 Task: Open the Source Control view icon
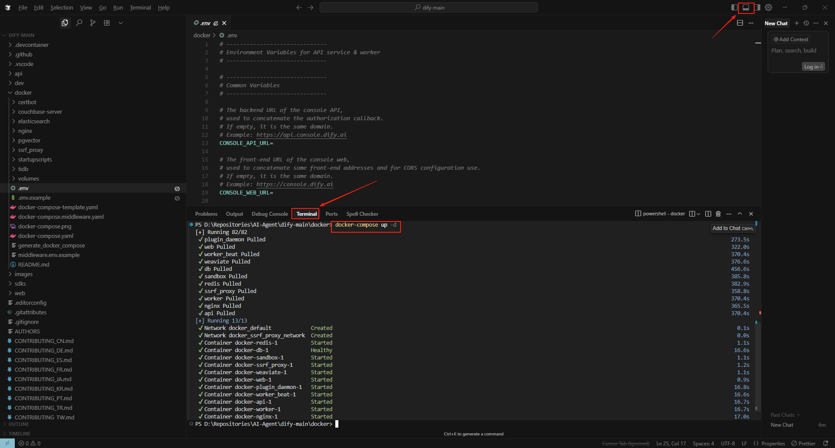click(93, 23)
